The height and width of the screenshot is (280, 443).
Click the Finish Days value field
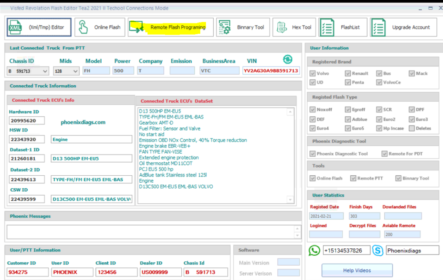(x=364, y=216)
